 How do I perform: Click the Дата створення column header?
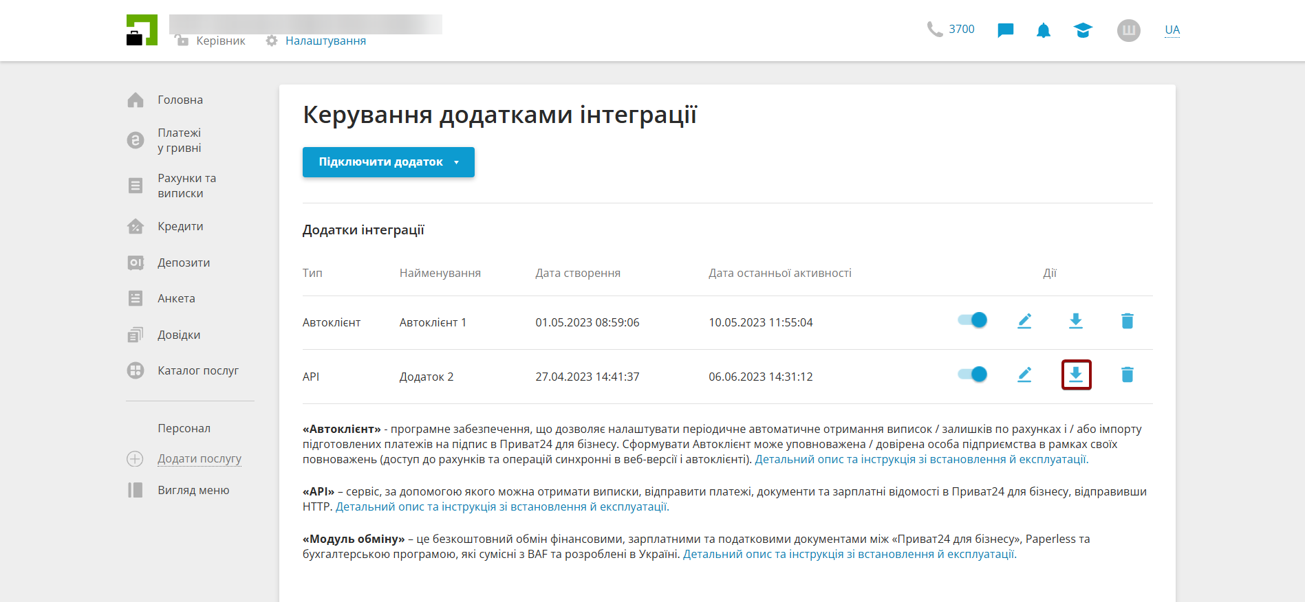click(x=578, y=273)
